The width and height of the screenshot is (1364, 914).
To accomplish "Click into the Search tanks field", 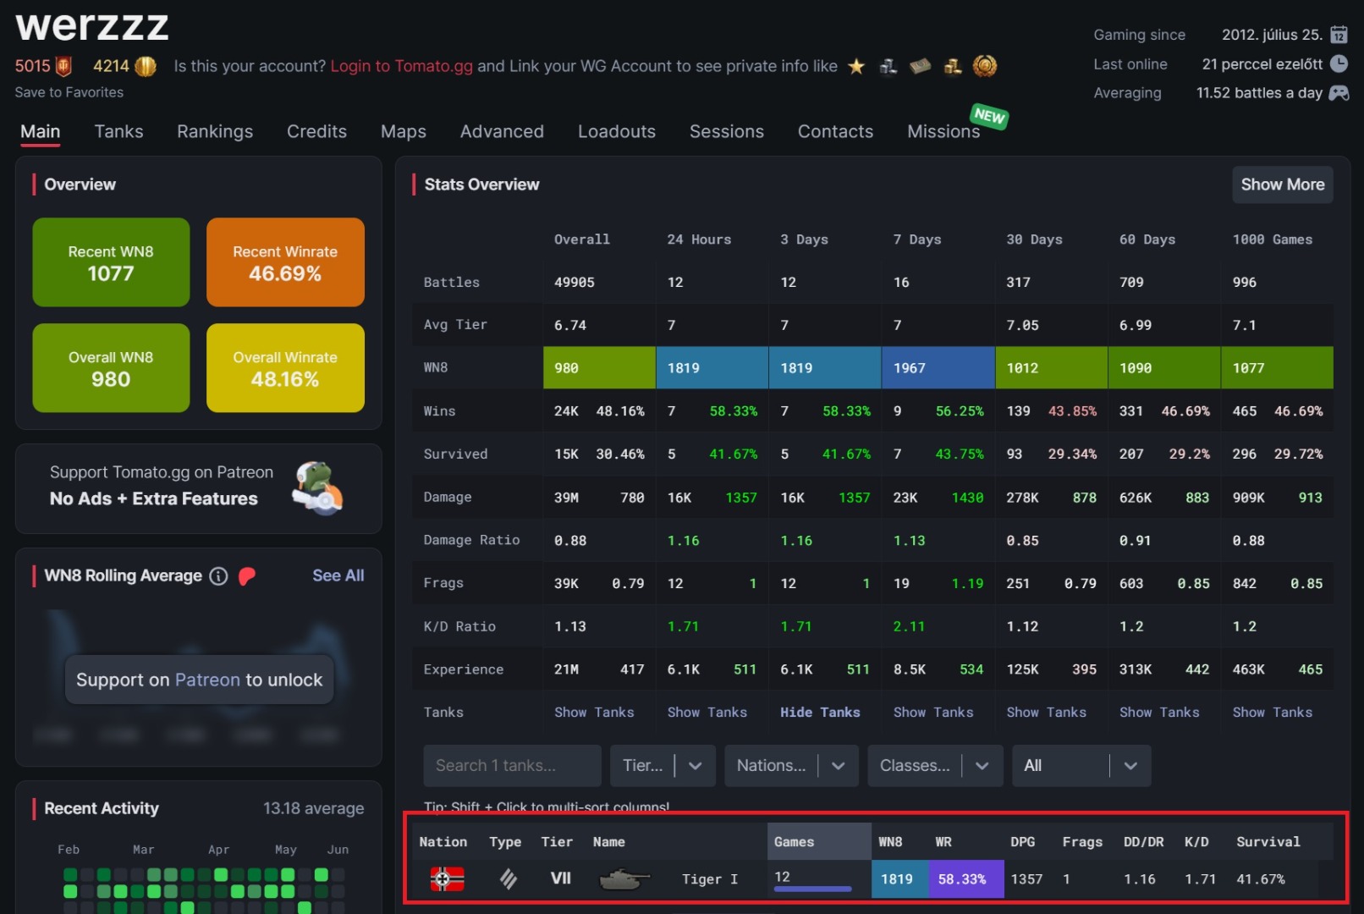I will pos(512,766).
